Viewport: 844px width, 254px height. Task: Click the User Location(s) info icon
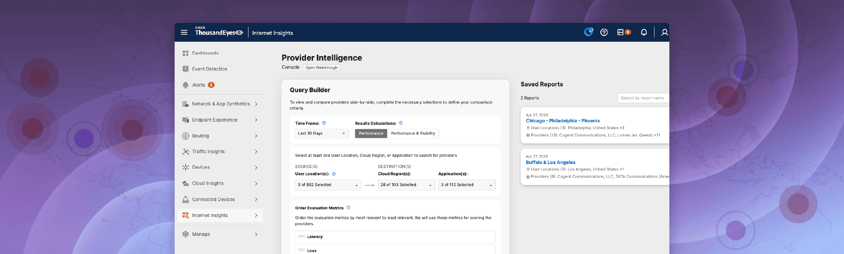click(334, 174)
